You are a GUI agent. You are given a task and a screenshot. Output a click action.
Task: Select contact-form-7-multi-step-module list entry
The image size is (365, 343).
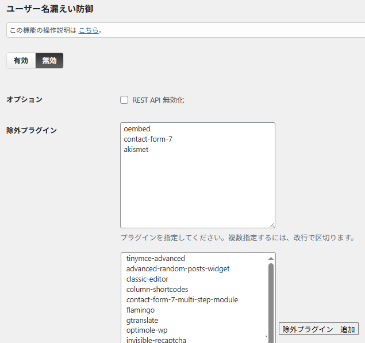(x=182, y=300)
